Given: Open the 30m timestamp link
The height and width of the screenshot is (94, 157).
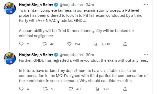Looking at the screenshot, I should pyautogui.click(x=90, y=55).
